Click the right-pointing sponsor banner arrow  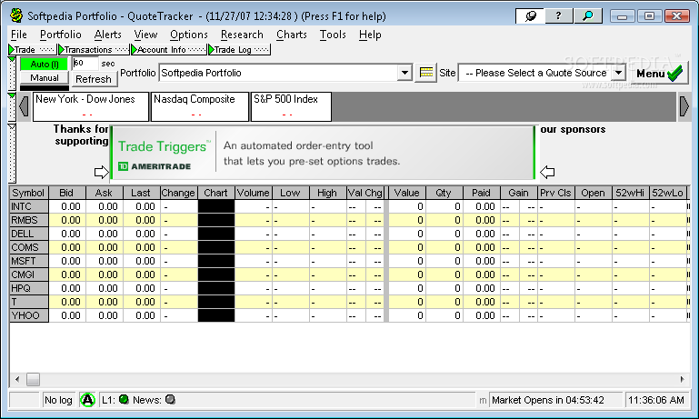click(102, 172)
